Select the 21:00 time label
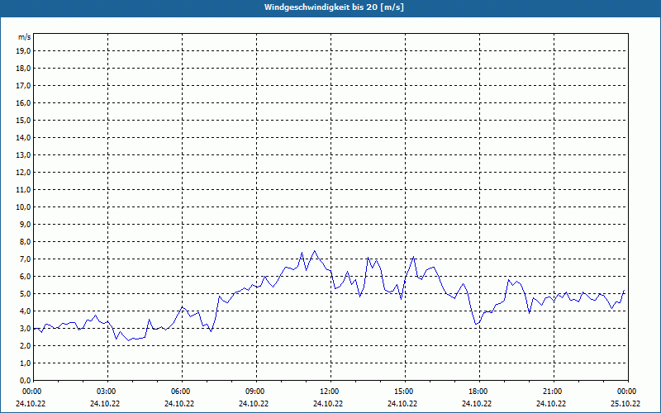 [x=554, y=392]
